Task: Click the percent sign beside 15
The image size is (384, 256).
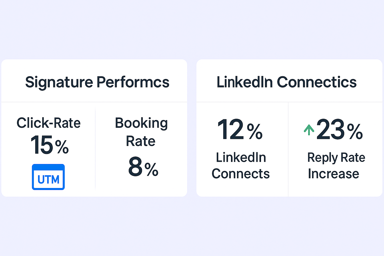Action: pyautogui.click(x=62, y=147)
